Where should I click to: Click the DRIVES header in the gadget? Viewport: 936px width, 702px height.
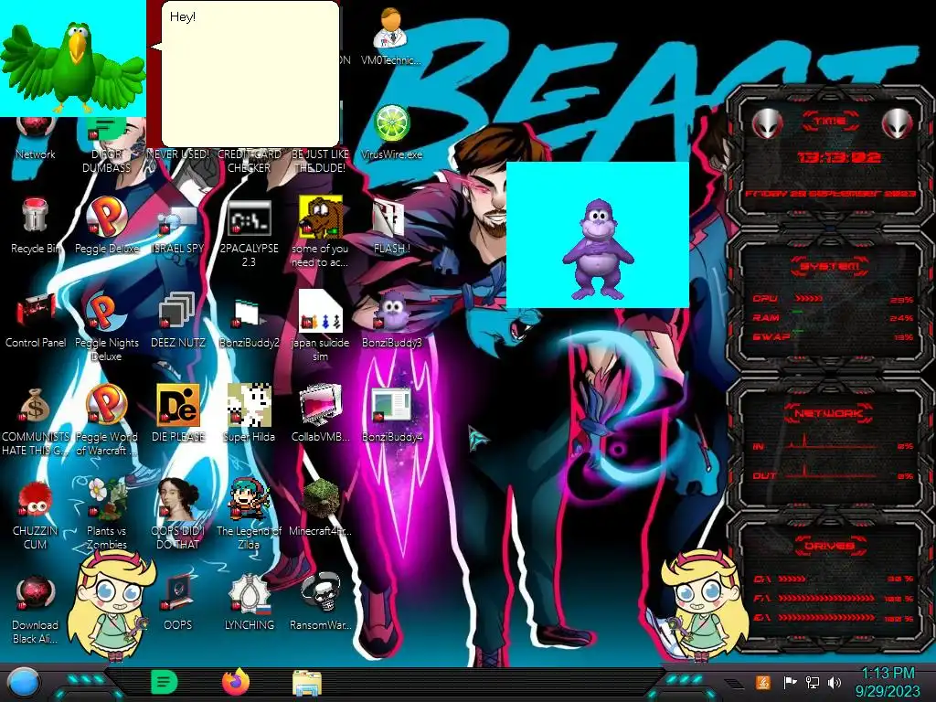pyautogui.click(x=829, y=546)
